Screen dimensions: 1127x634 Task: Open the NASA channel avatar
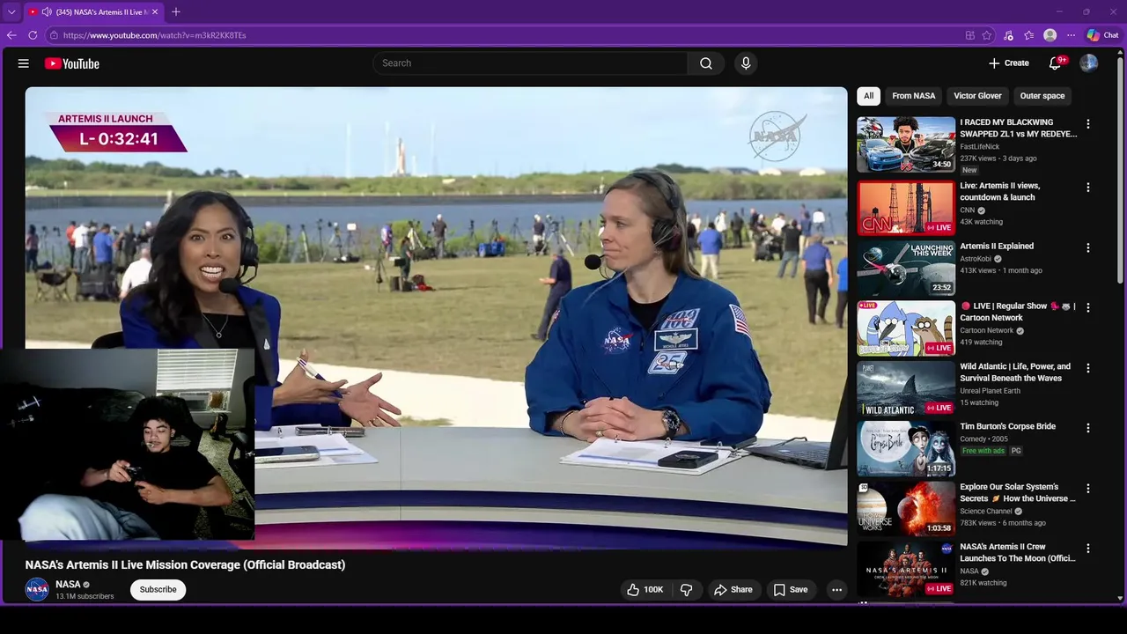[37, 590]
